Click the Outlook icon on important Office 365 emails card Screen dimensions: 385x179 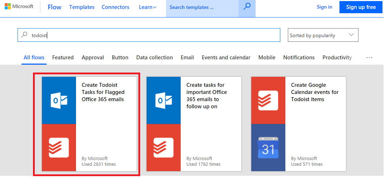tap(163, 100)
